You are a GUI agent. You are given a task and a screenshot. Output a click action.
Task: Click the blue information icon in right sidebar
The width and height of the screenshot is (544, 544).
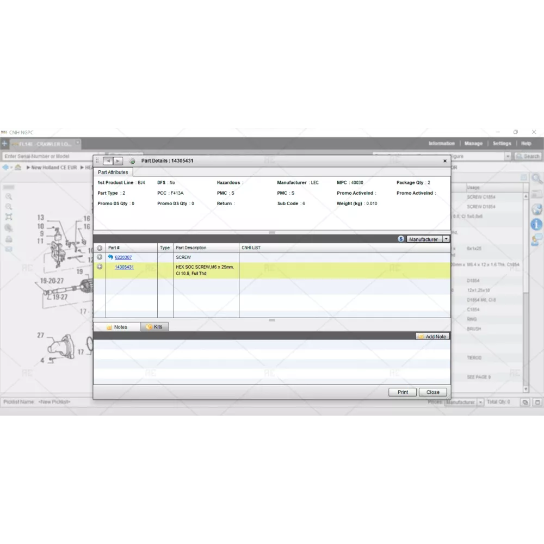[536, 224]
